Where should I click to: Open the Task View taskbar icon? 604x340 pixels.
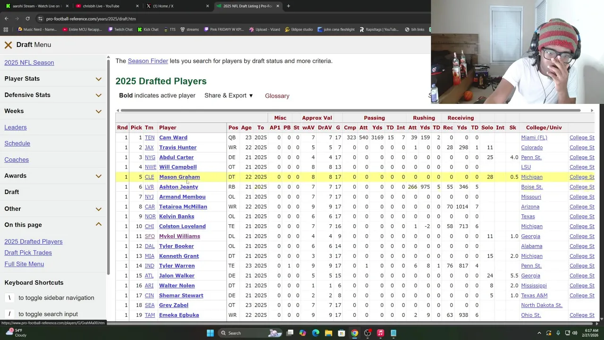290,333
